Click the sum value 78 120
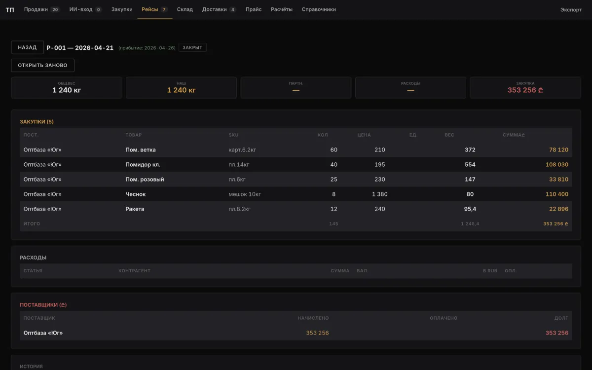 pos(558,150)
